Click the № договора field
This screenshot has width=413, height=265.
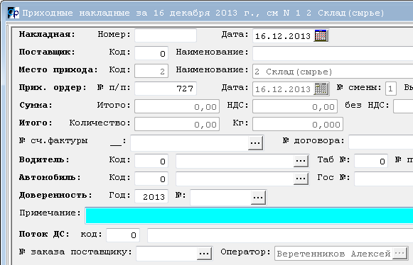(380, 142)
